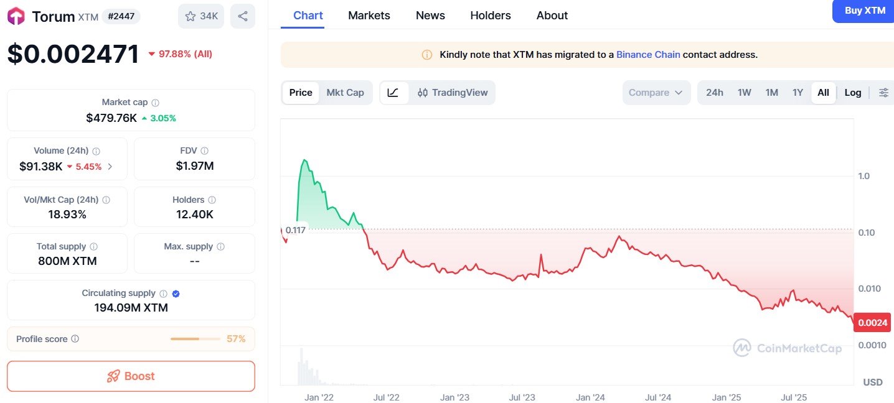The height and width of the screenshot is (403, 894).
Task: Expand Volume (24h) details arrow
Action: click(111, 166)
